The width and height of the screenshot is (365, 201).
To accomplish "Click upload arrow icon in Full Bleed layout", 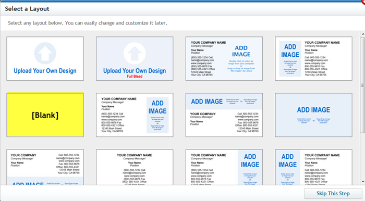I will click(x=135, y=53).
